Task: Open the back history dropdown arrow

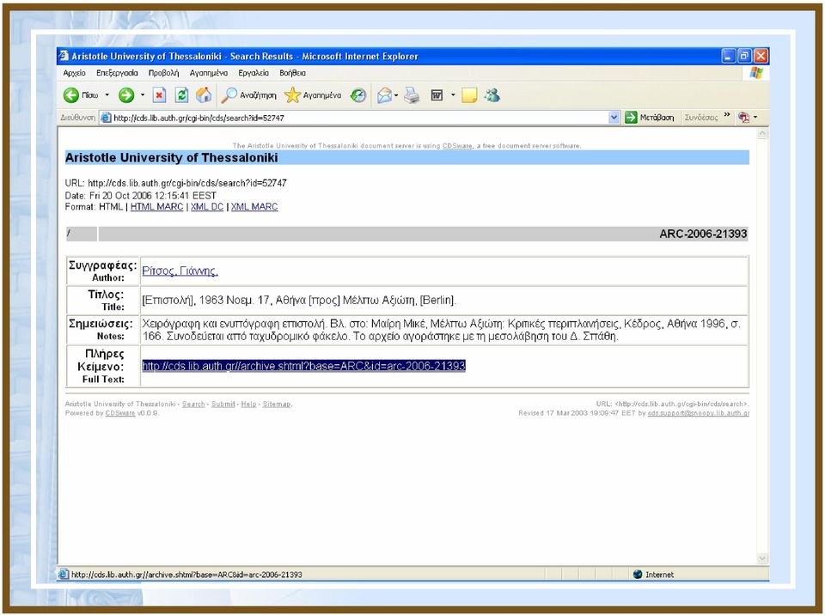Action: pyautogui.click(x=107, y=95)
